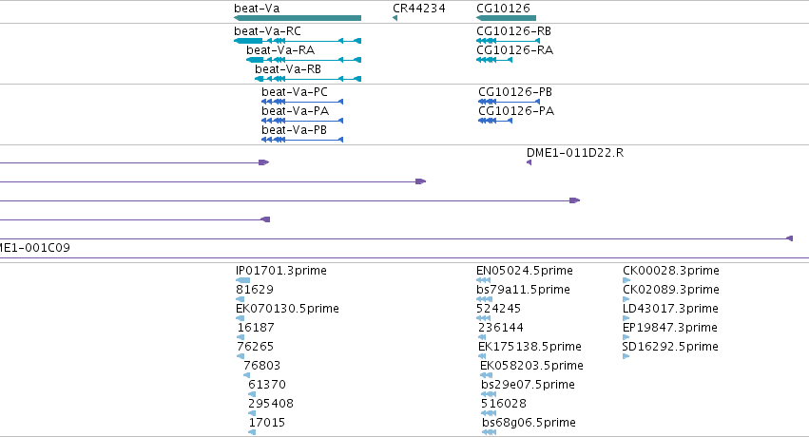Click the beat-Va-PC CDS glyph
Screen dimensions: 809x437
pos(302,102)
